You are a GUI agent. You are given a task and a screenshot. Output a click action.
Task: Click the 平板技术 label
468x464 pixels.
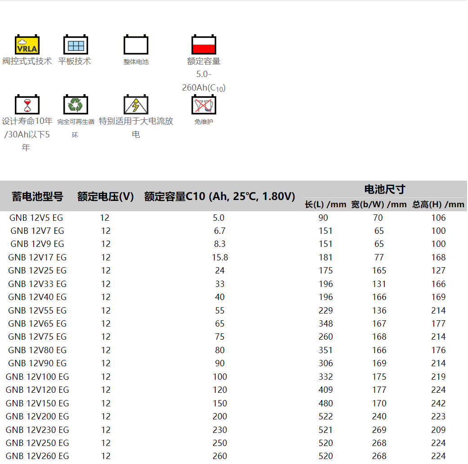pyautogui.click(x=75, y=61)
